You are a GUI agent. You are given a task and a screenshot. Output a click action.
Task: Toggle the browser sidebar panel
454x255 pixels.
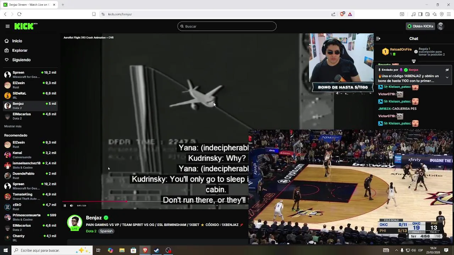[x=420, y=14]
